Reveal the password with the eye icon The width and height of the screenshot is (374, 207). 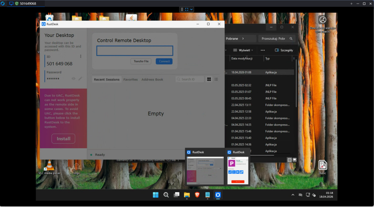pyautogui.click(x=73, y=78)
